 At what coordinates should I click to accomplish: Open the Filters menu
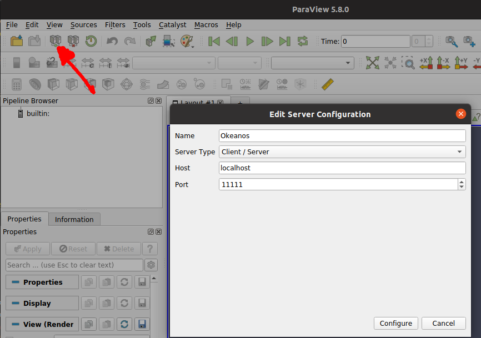point(115,25)
